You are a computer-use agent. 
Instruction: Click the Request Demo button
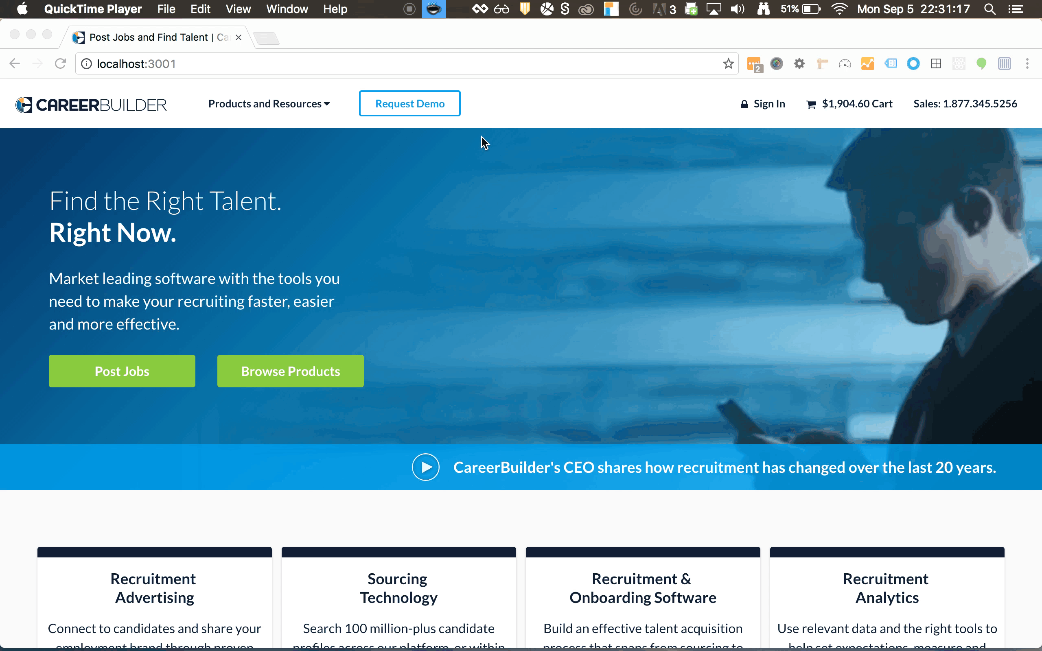409,103
